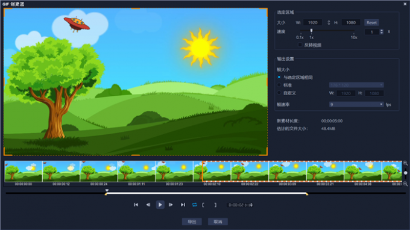The width and height of the screenshot is (410, 230).
Task: Click the selected area height field 1080
Action: pyautogui.click(x=351, y=22)
